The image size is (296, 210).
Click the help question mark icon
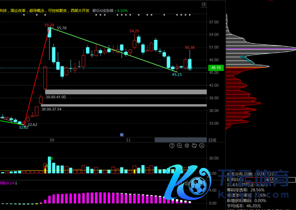pos(172,145)
